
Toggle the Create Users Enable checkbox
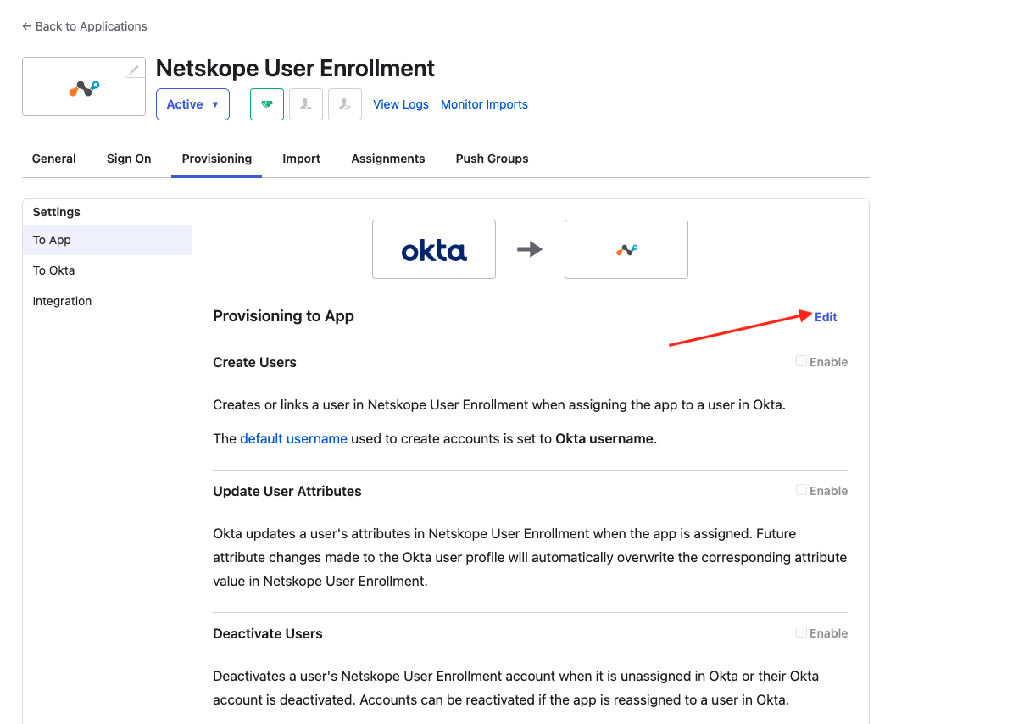(801, 361)
